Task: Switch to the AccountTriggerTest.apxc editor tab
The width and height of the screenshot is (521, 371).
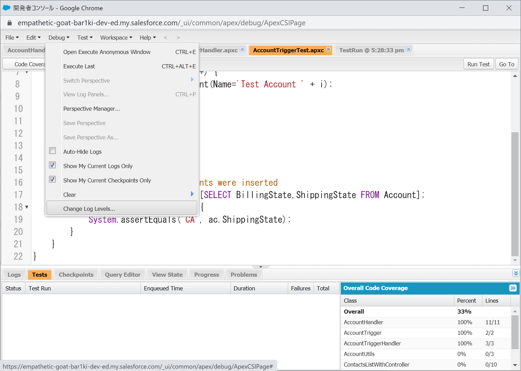Action: pyautogui.click(x=288, y=50)
